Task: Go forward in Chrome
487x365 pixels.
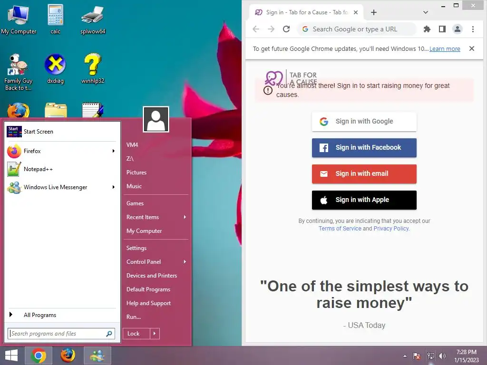Action: pyautogui.click(x=271, y=29)
